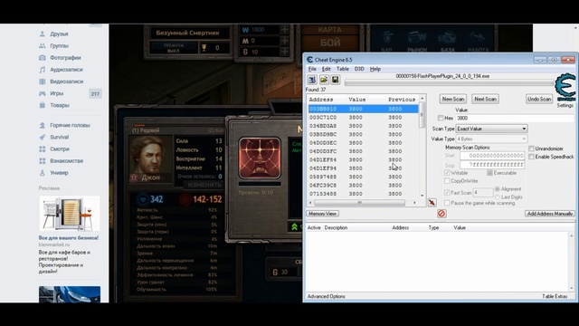
Task: Click Advanced Options in the status bar
Action: click(x=327, y=296)
